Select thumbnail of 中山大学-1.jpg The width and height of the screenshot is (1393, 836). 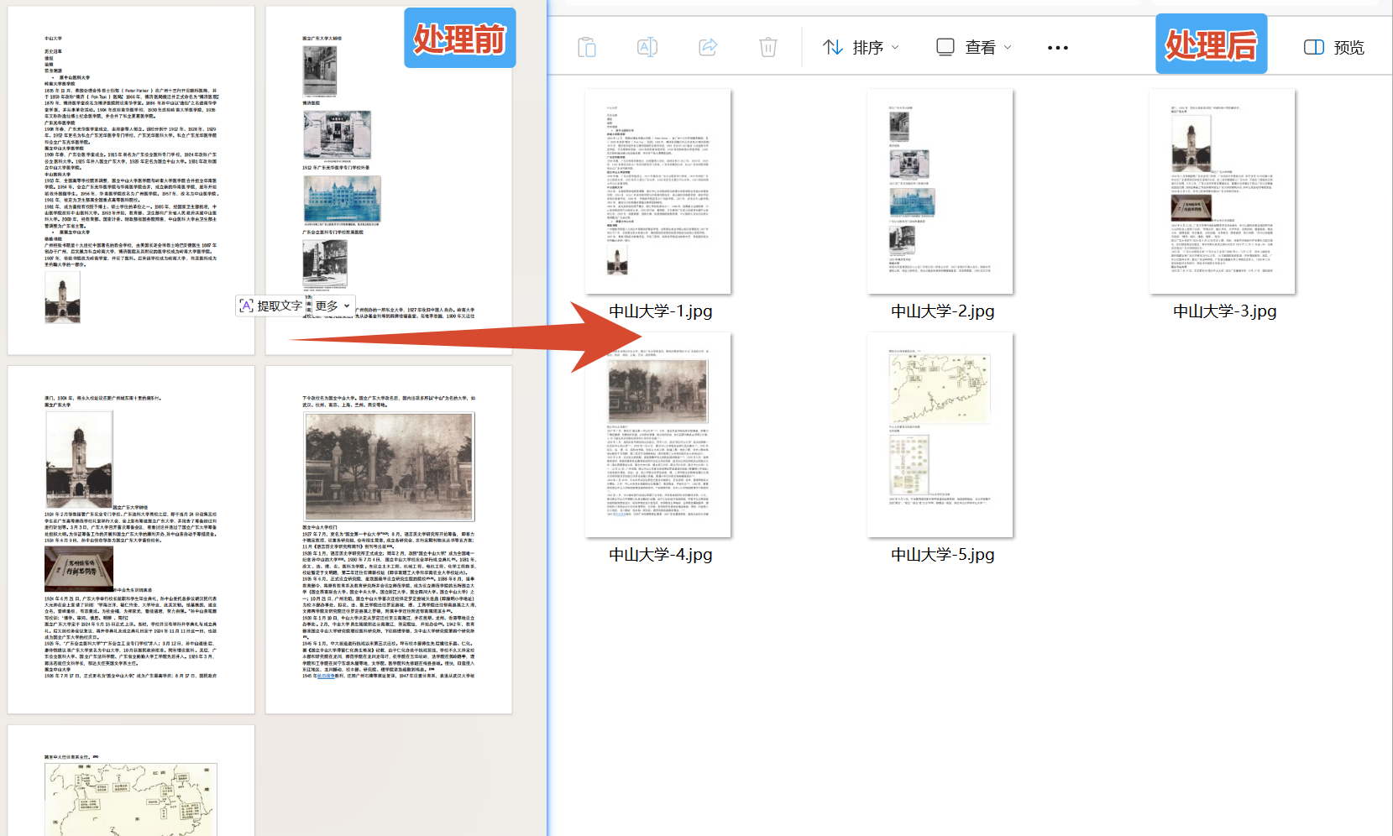pyautogui.click(x=658, y=191)
